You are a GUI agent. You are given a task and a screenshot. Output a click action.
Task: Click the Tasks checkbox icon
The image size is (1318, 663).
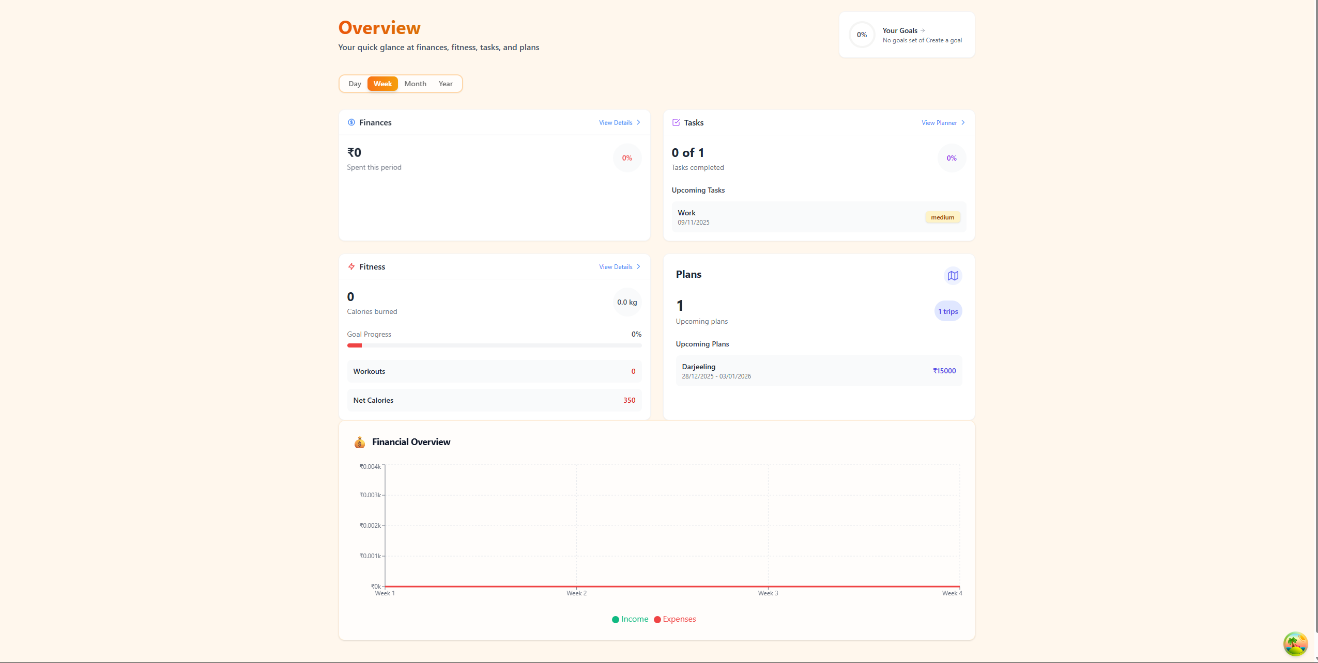pyautogui.click(x=676, y=122)
